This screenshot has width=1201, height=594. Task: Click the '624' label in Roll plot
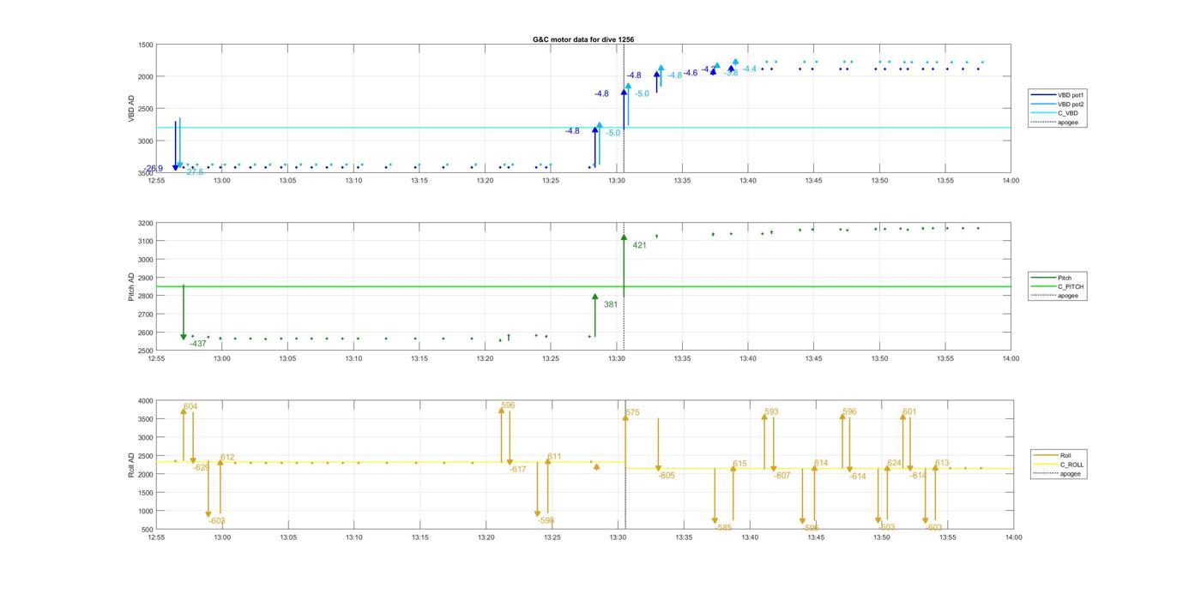click(x=895, y=463)
